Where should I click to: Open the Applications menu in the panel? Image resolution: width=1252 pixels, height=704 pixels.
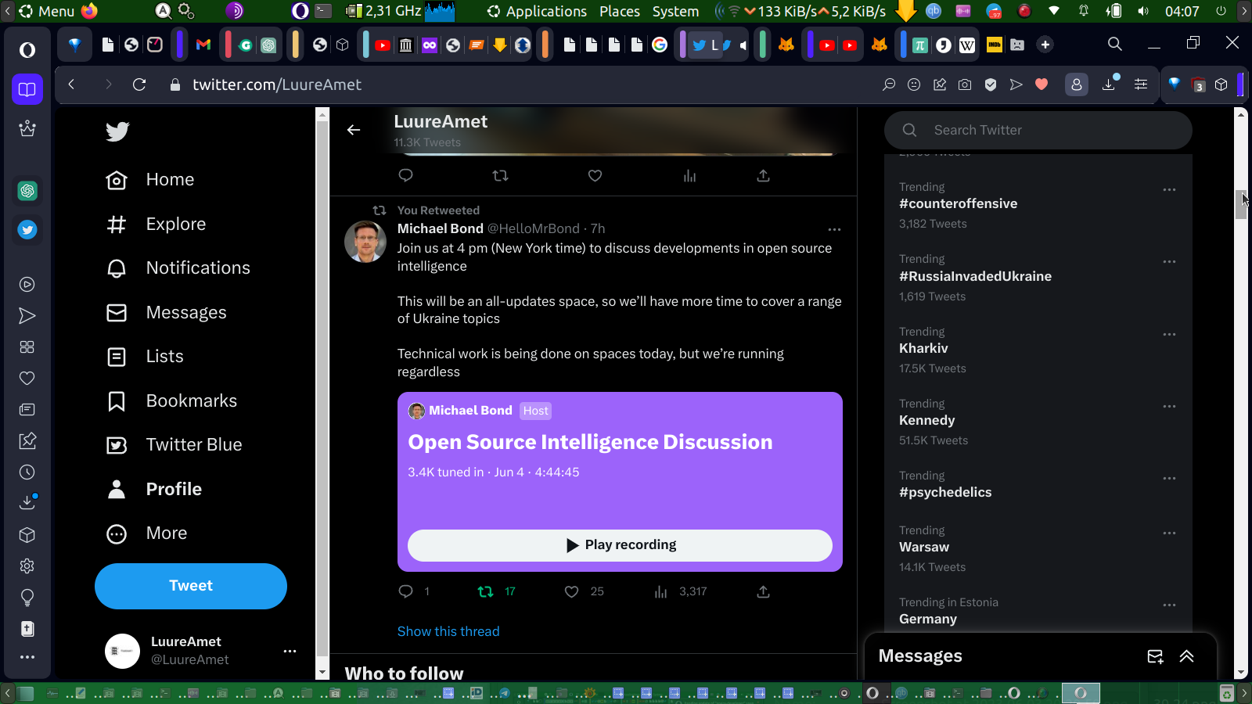546,11
